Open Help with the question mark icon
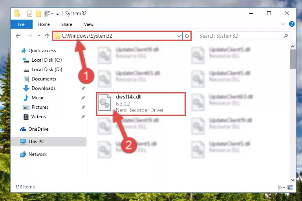Image resolution: width=302 pixels, height=201 pixels. (292, 24)
